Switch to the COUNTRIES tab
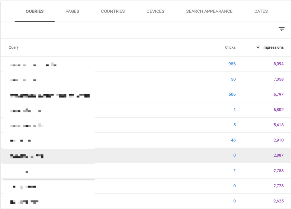Viewport: 291px width, 209px height. (113, 11)
